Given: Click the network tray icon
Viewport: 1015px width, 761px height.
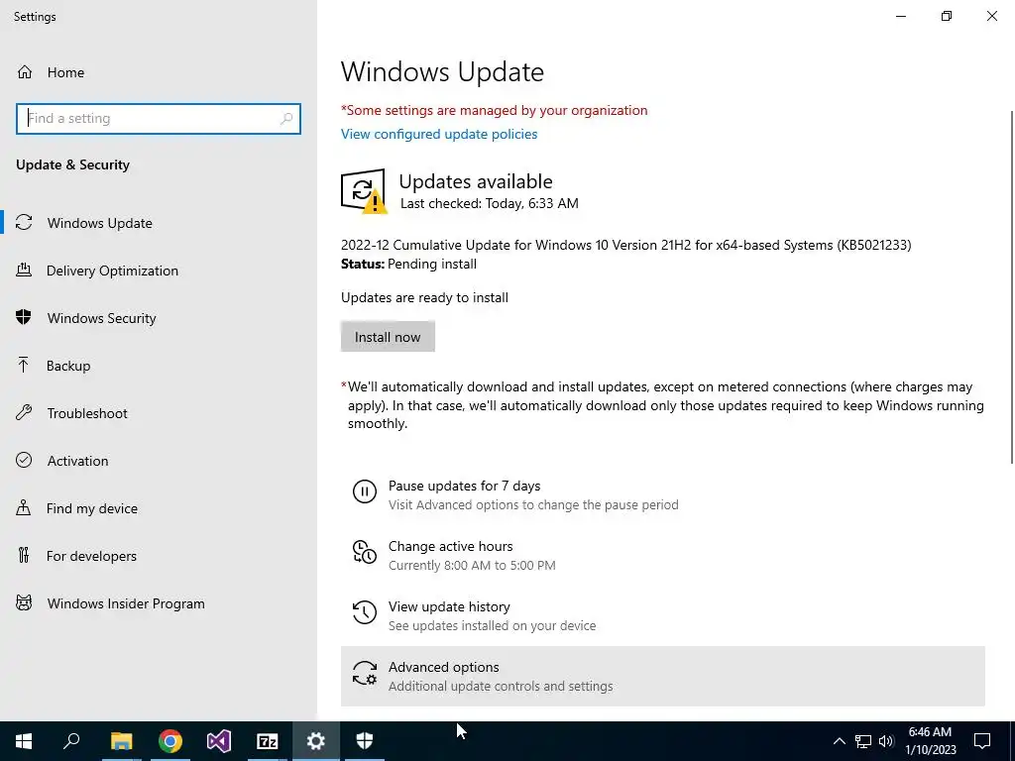Looking at the screenshot, I should click(863, 741).
